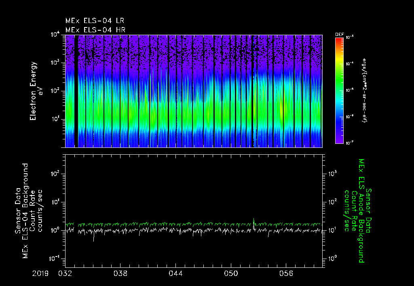Click the green spike peak in the count rate plot
414x286 pixels.
tap(253, 219)
